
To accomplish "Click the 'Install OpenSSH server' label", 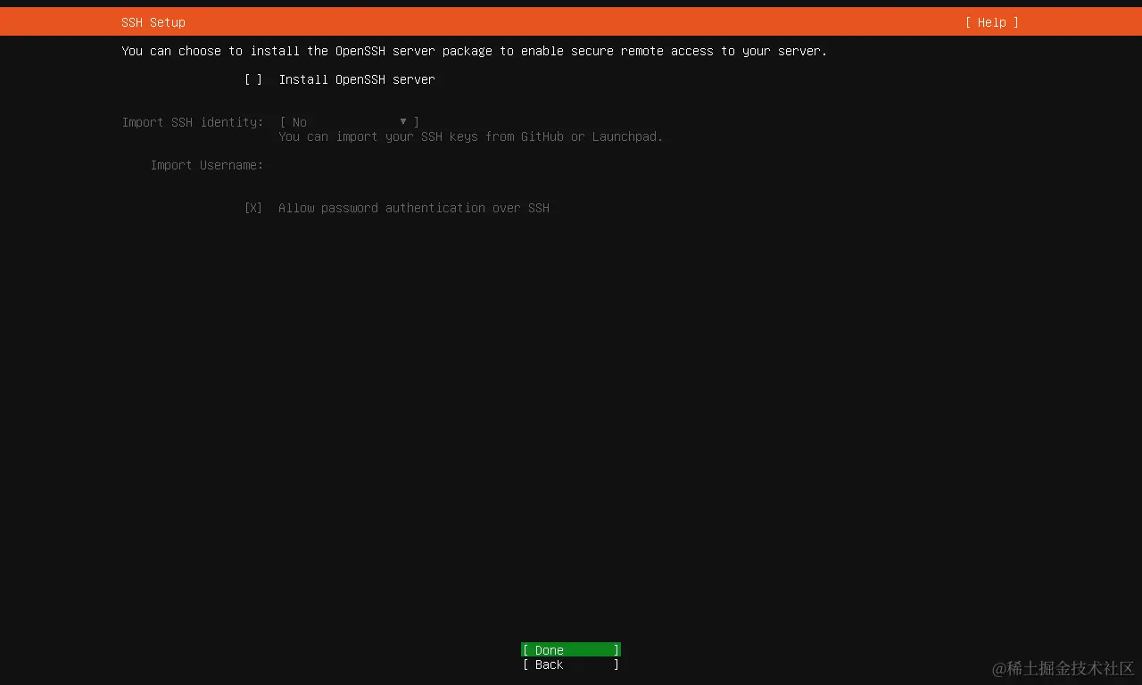I will (x=357, y=79).
